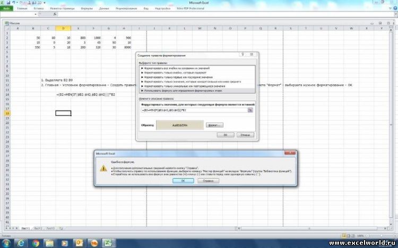Select rule type: unique or duplicate values

(x=197, y=86)
